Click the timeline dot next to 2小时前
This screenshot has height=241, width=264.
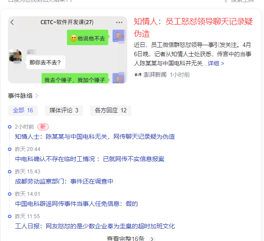[x=10, y=127]
